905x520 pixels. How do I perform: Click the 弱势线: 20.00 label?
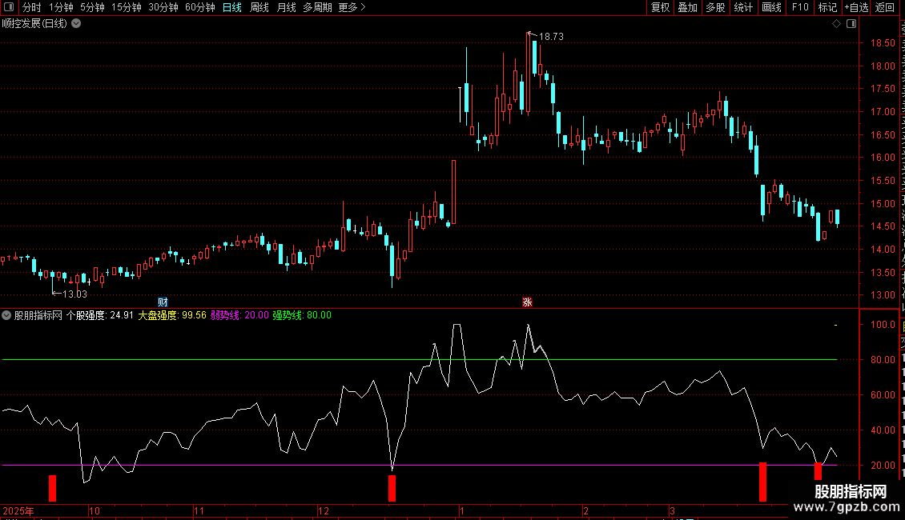click(239, 315)
